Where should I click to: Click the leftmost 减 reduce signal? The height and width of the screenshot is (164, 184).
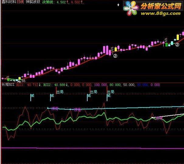pos(32,96)
